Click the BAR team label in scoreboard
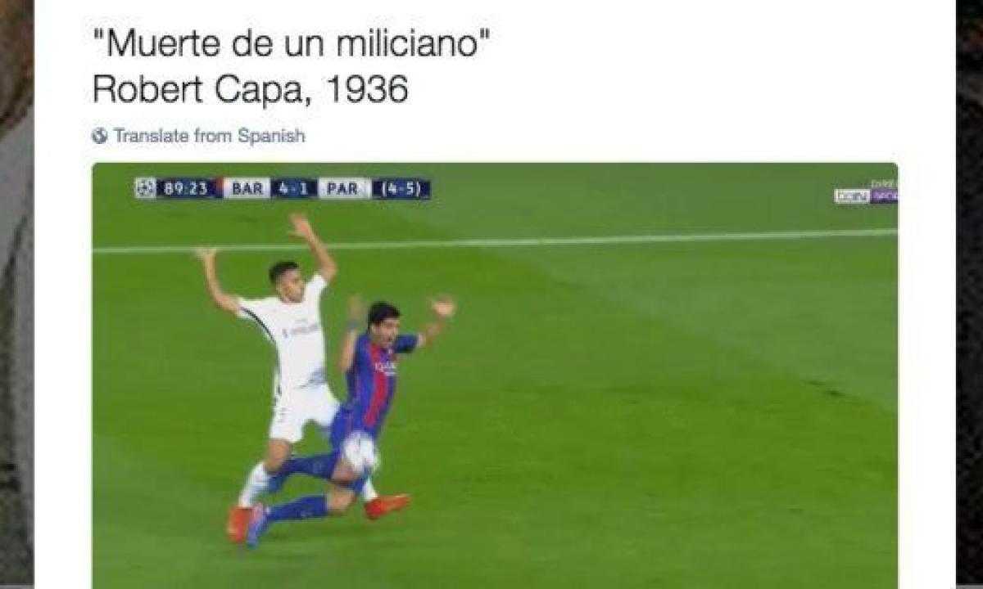This screenshot has width=983, height=589. (247, 188)
